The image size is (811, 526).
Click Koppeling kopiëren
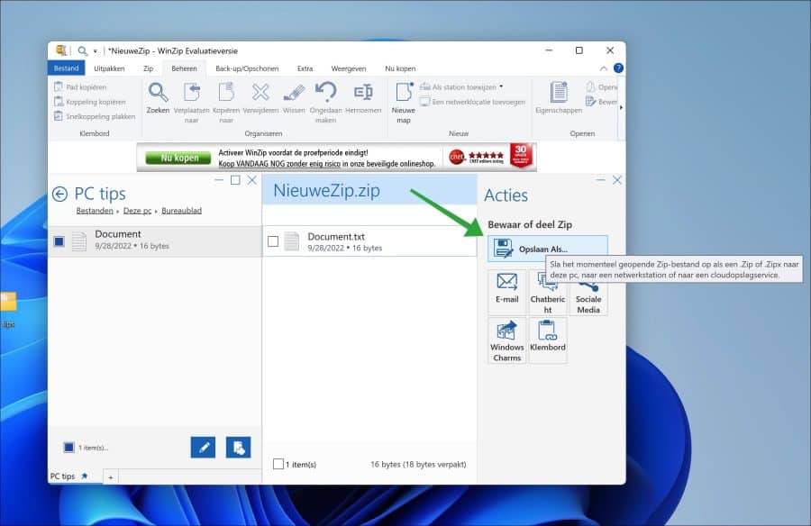pos(90,102)
